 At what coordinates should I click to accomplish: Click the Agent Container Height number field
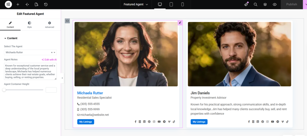[51, 90]
